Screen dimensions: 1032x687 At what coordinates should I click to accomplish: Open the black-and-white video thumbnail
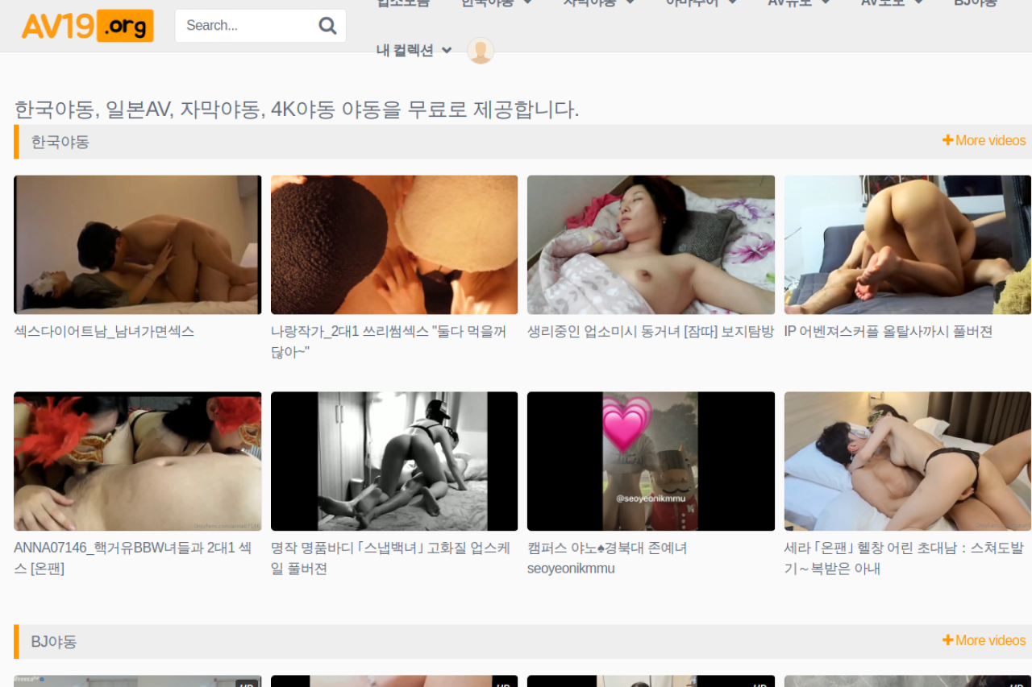pos(394,461)
